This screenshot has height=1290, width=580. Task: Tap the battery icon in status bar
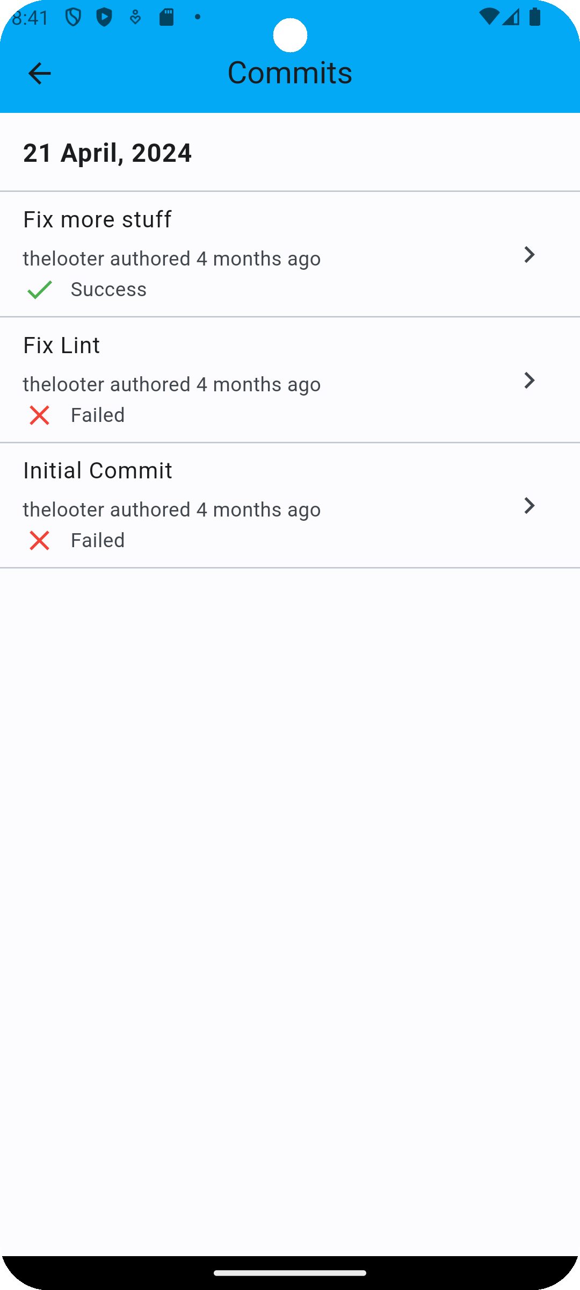pos(535,17)
